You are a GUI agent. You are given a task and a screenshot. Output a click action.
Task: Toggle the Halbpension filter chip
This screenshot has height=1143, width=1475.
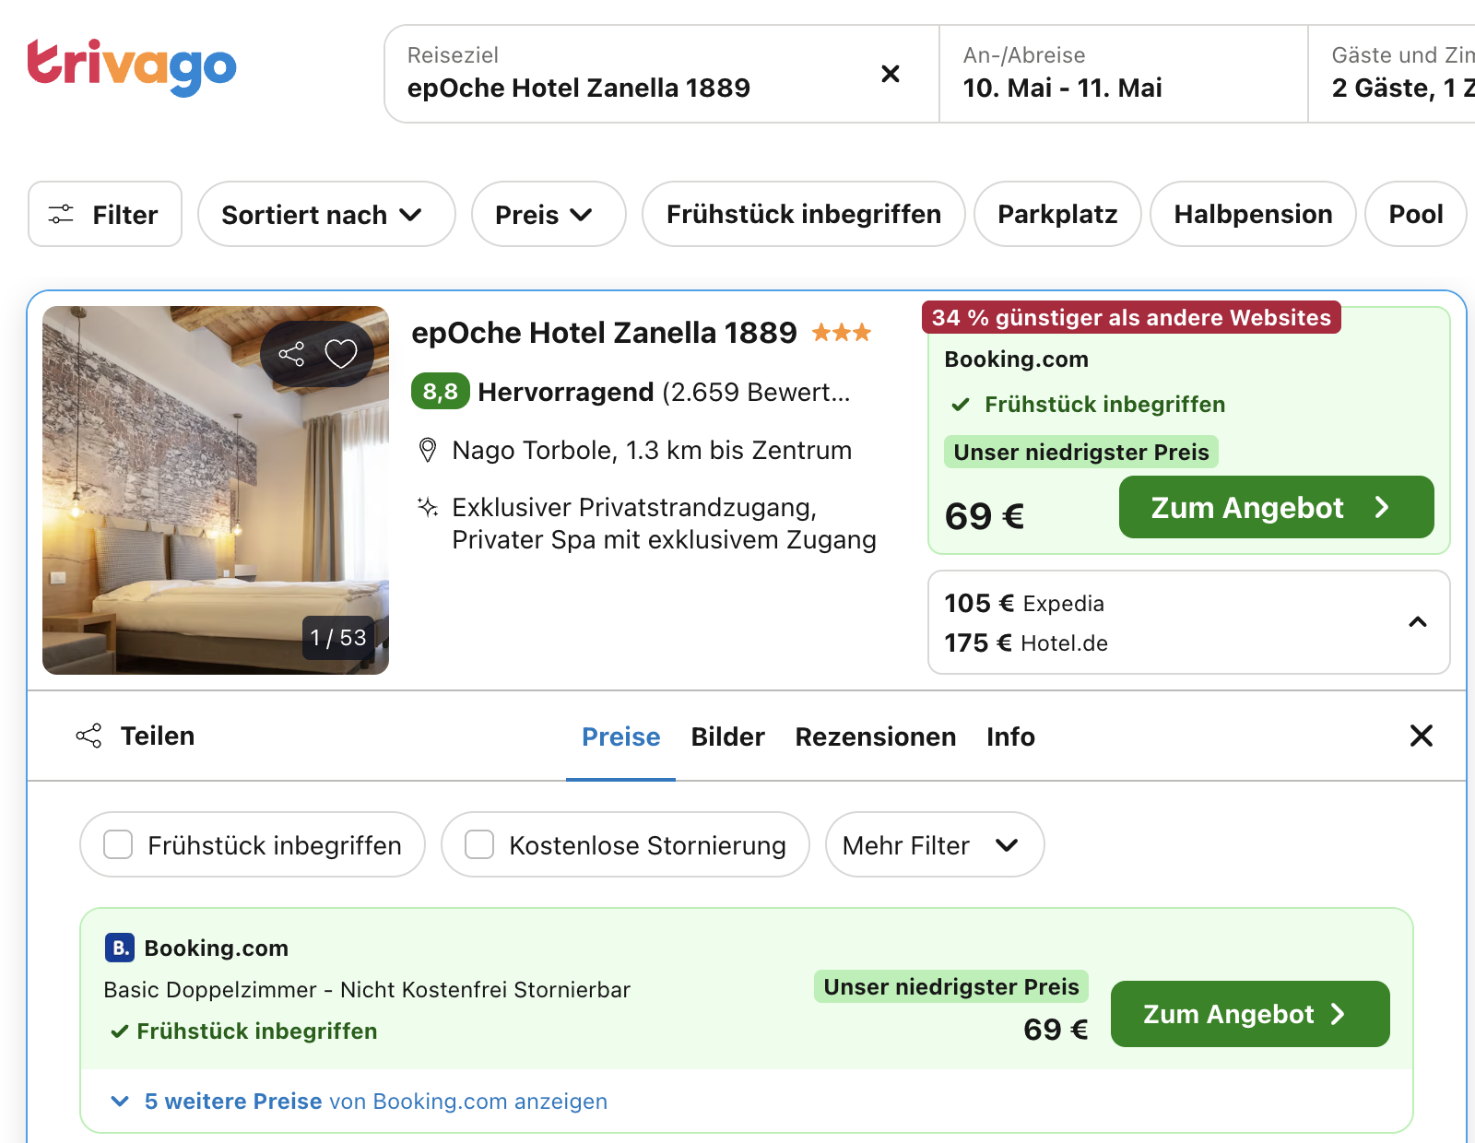click(1253, 214)
